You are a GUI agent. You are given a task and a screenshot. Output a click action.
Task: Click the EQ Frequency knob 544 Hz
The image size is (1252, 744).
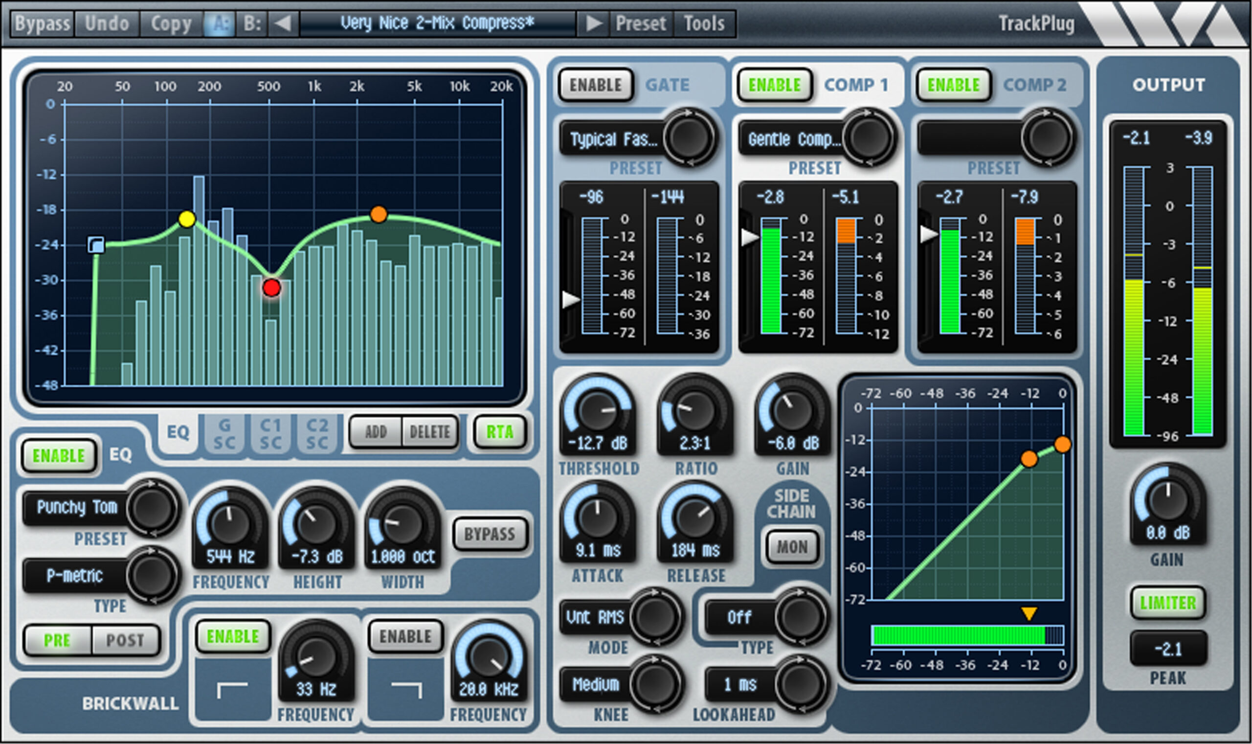coord(230,523)
